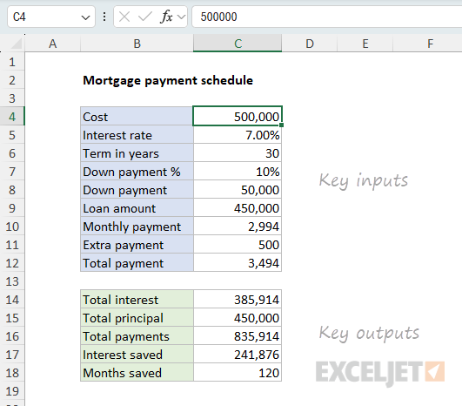Select column E header

pyautogui.click(x=365, y=44)
